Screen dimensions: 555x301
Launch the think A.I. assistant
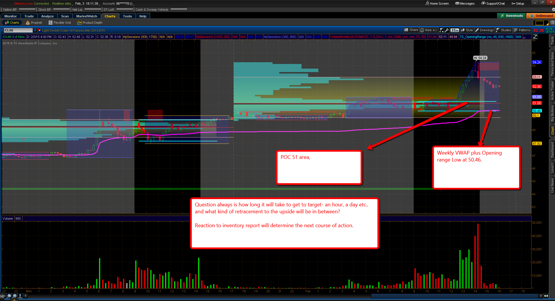point(429,30)
